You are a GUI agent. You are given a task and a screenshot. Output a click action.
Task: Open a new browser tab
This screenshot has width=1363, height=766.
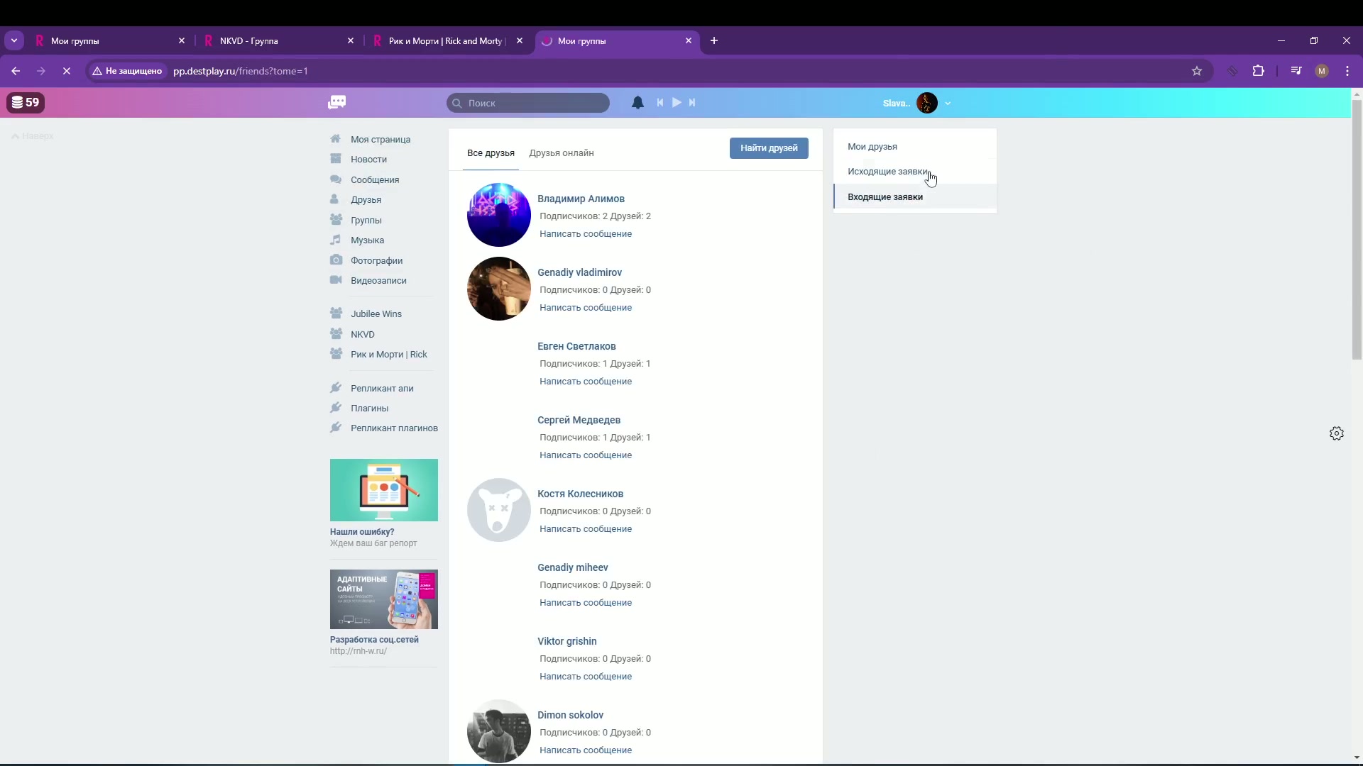pyautogui.click(x=714, y=41)
